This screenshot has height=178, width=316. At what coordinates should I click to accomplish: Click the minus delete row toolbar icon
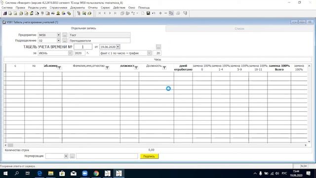166,13
